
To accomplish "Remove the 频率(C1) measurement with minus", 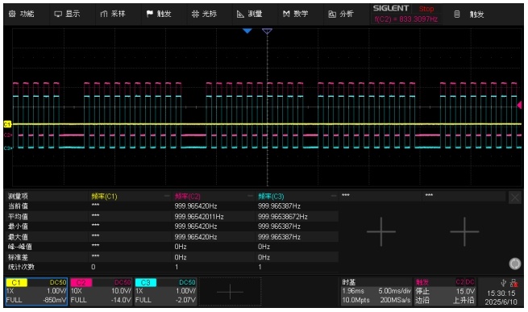I will 167,196.
